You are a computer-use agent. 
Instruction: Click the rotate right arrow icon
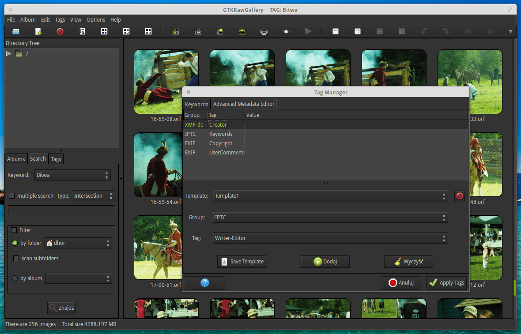(x=445, y=31)
